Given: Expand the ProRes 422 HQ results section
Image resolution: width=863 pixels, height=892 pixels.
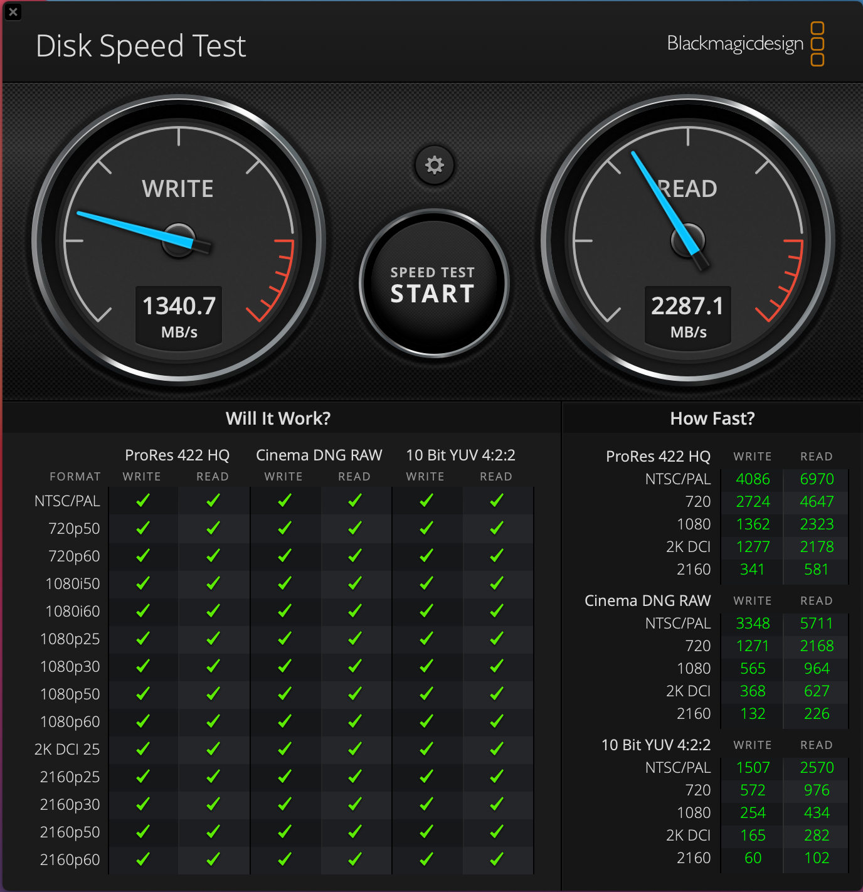Looking at the screenshot, I should [x=658, y=456].
